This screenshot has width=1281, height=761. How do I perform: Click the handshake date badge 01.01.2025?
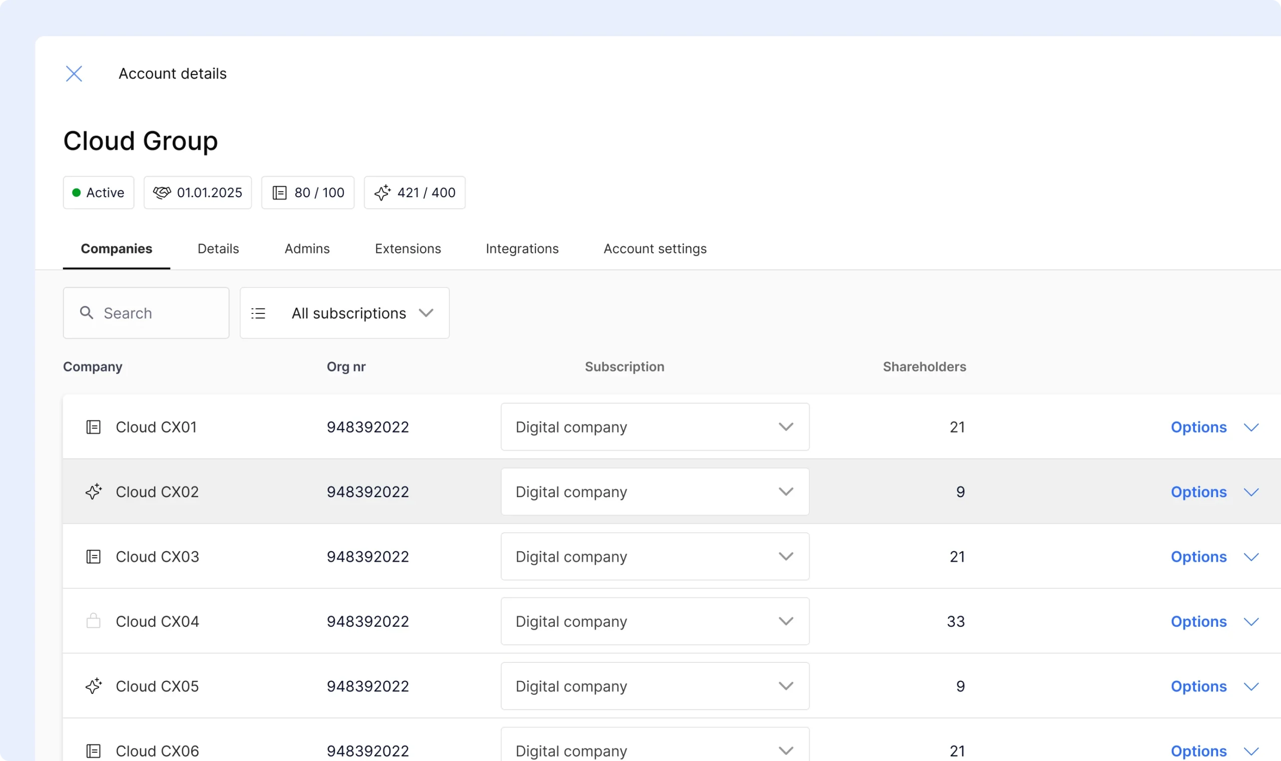(197, 193)
